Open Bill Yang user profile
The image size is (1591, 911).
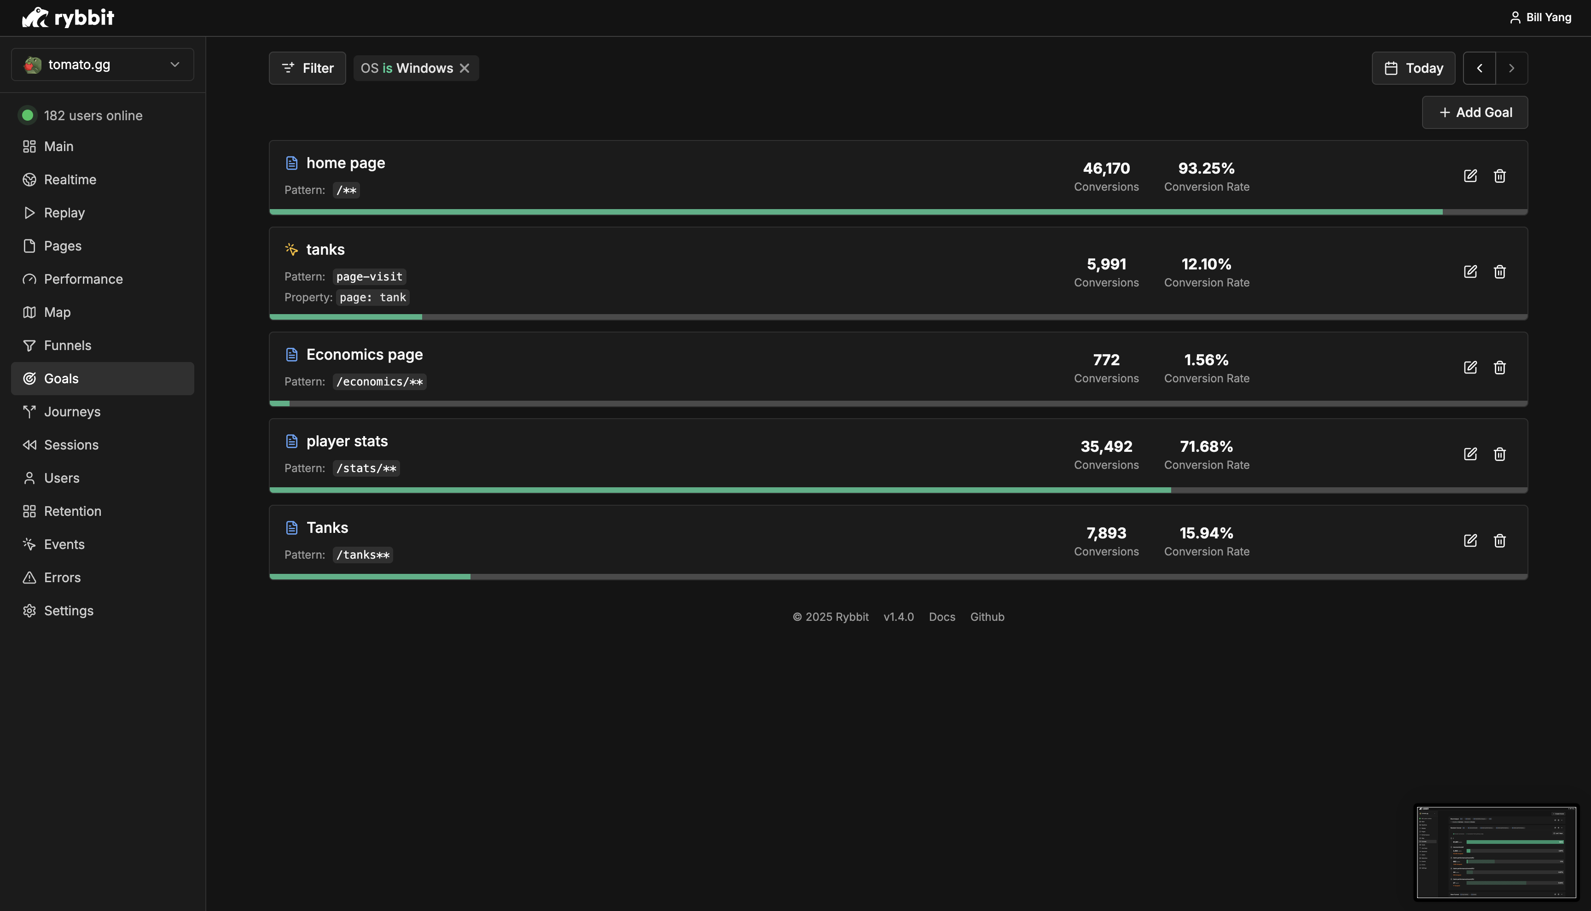pos(1540,18)
